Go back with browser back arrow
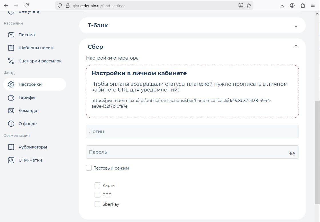 [x=6, y=5]
